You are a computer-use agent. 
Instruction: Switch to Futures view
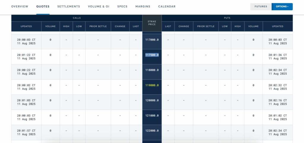(x=261, y=7)
